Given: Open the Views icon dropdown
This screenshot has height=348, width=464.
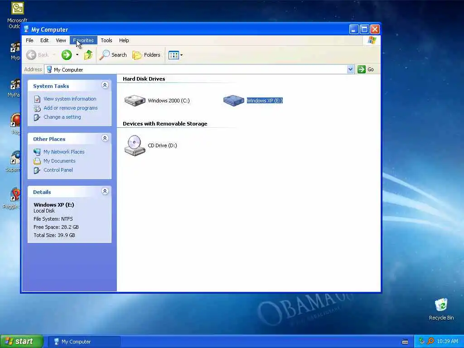Looking at the screenshot, I should [175, 55].
